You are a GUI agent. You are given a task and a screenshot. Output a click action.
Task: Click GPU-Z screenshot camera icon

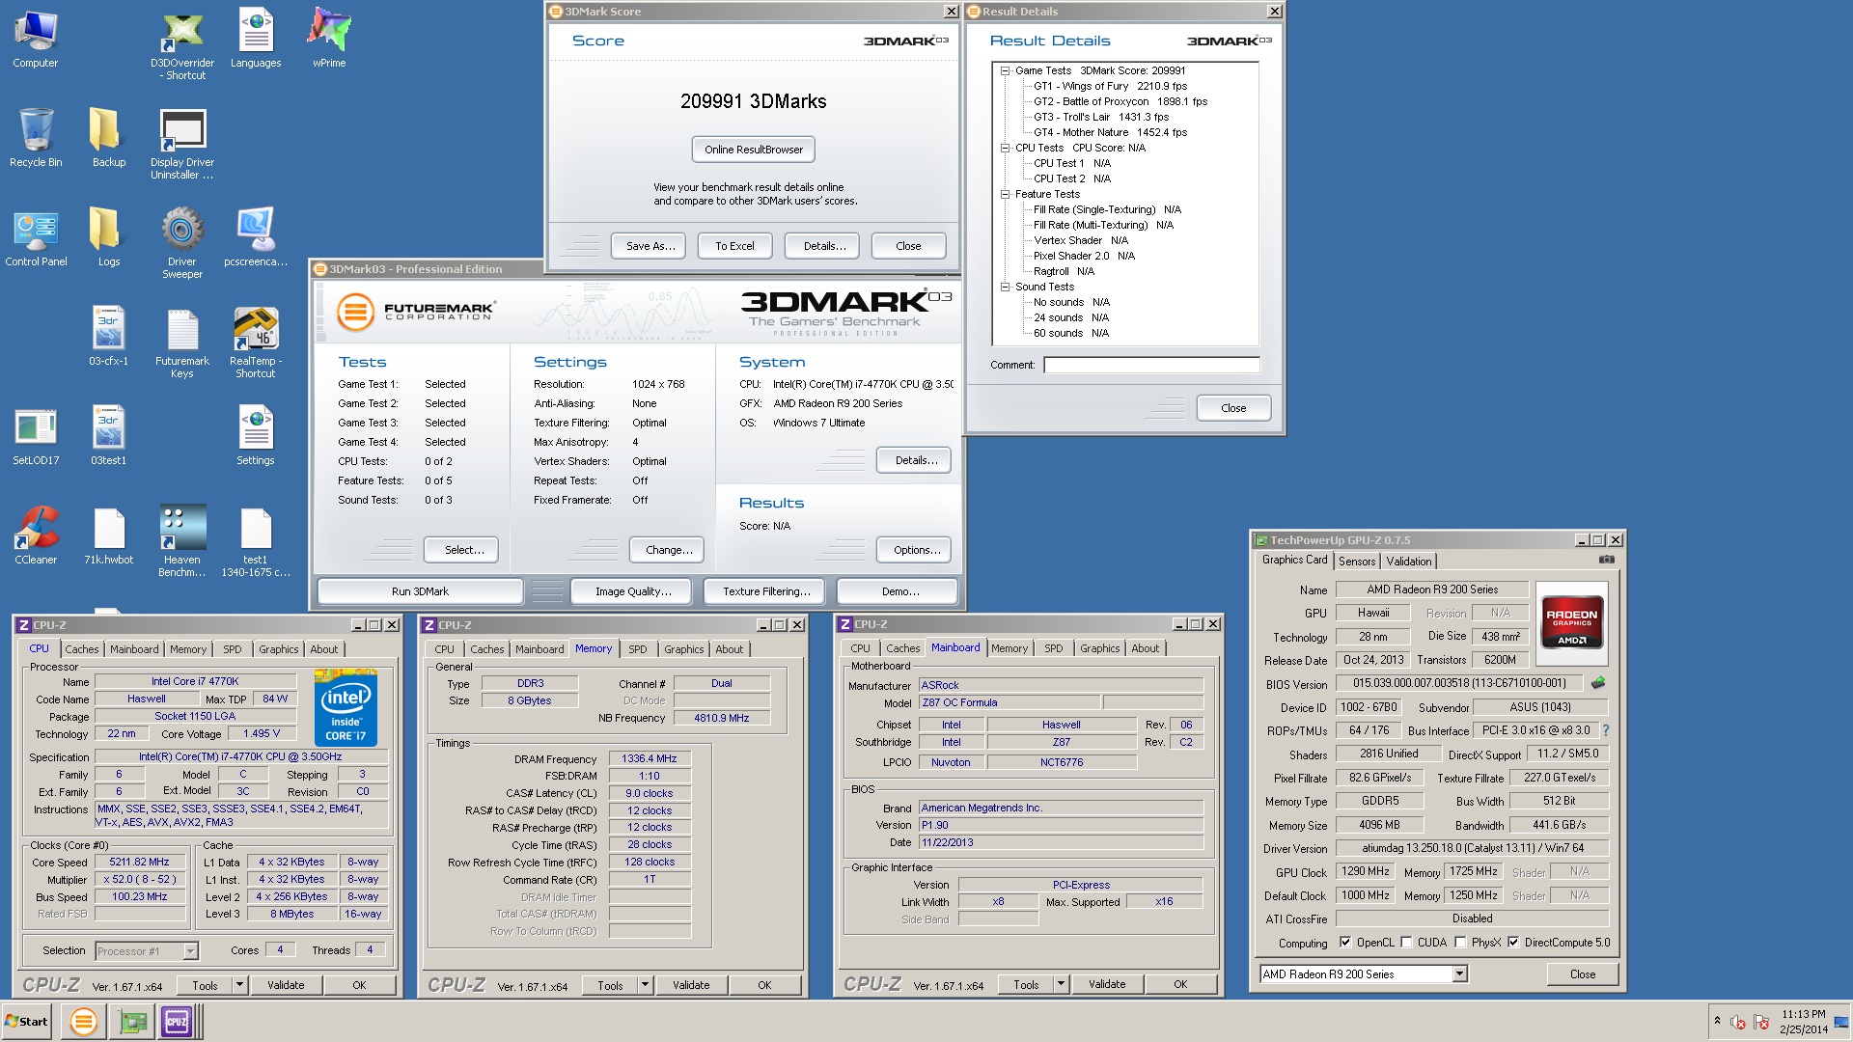(1606, 560)
